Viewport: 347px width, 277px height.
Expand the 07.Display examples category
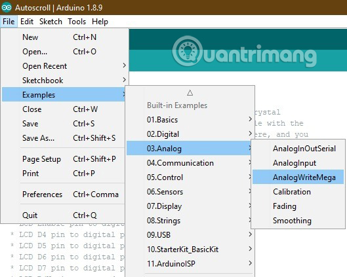189,206
